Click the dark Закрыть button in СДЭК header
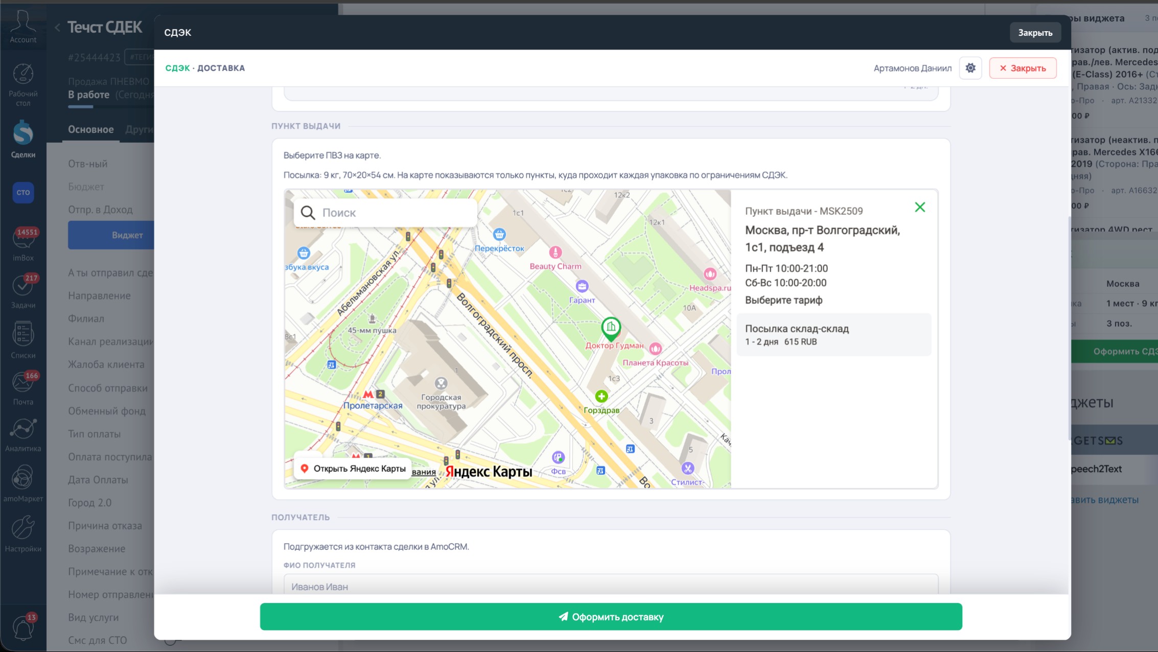Screen dimensions: 1158x652 click(1035, 33)
